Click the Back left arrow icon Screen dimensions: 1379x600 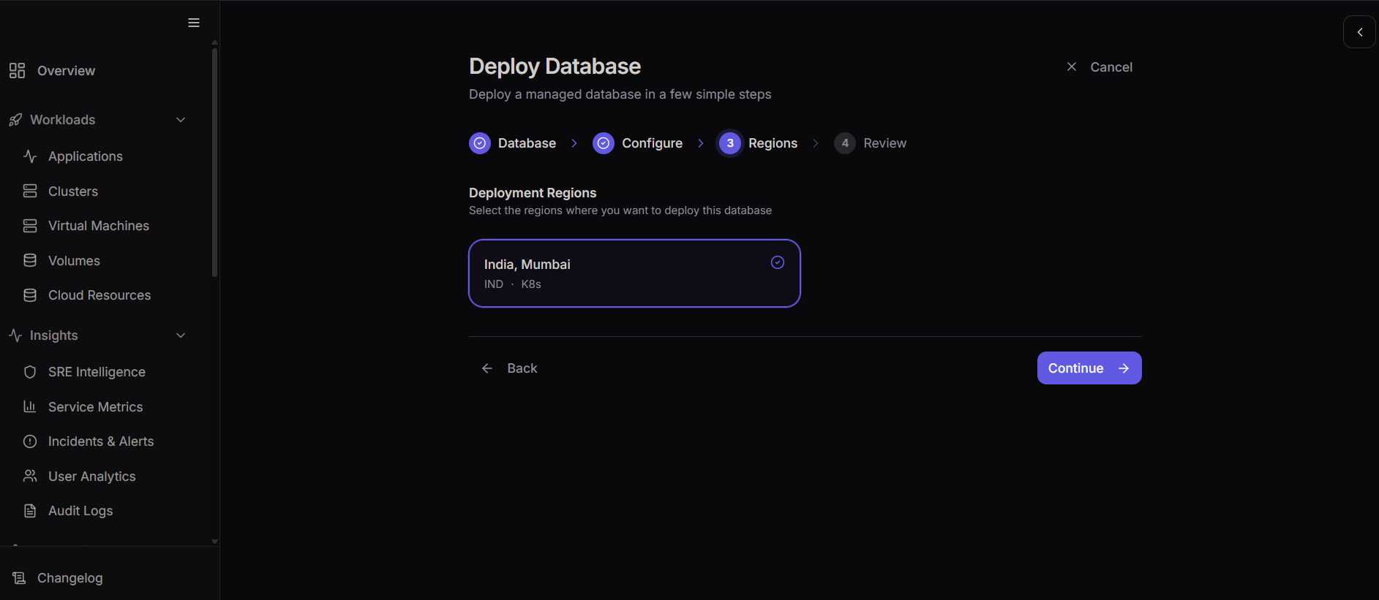(487, 368)
